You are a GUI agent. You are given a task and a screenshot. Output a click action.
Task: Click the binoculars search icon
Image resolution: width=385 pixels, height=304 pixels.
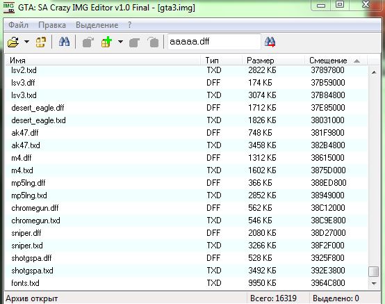point(64,42)
